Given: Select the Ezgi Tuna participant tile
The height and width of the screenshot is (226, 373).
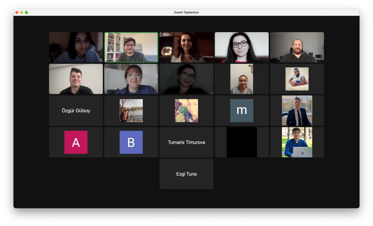Looking at the screenshot, I should click(186, 174).
